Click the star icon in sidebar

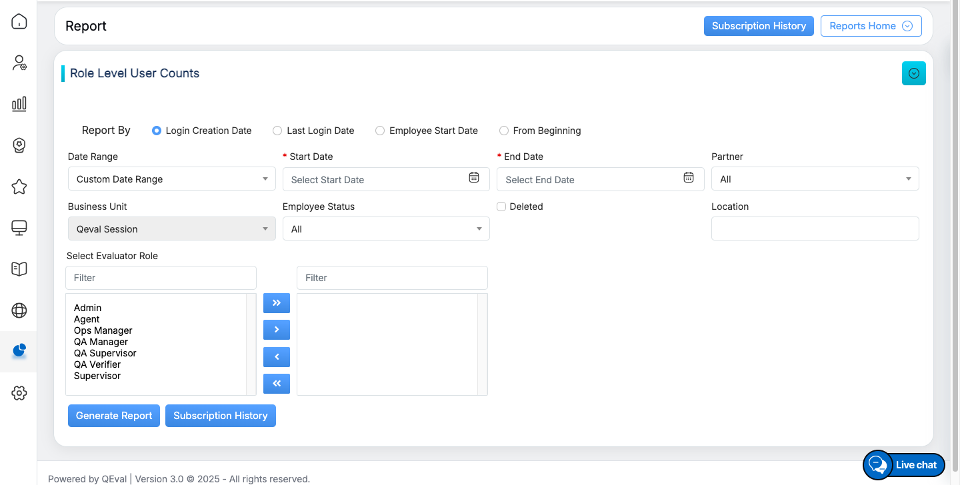pos(19,187)
